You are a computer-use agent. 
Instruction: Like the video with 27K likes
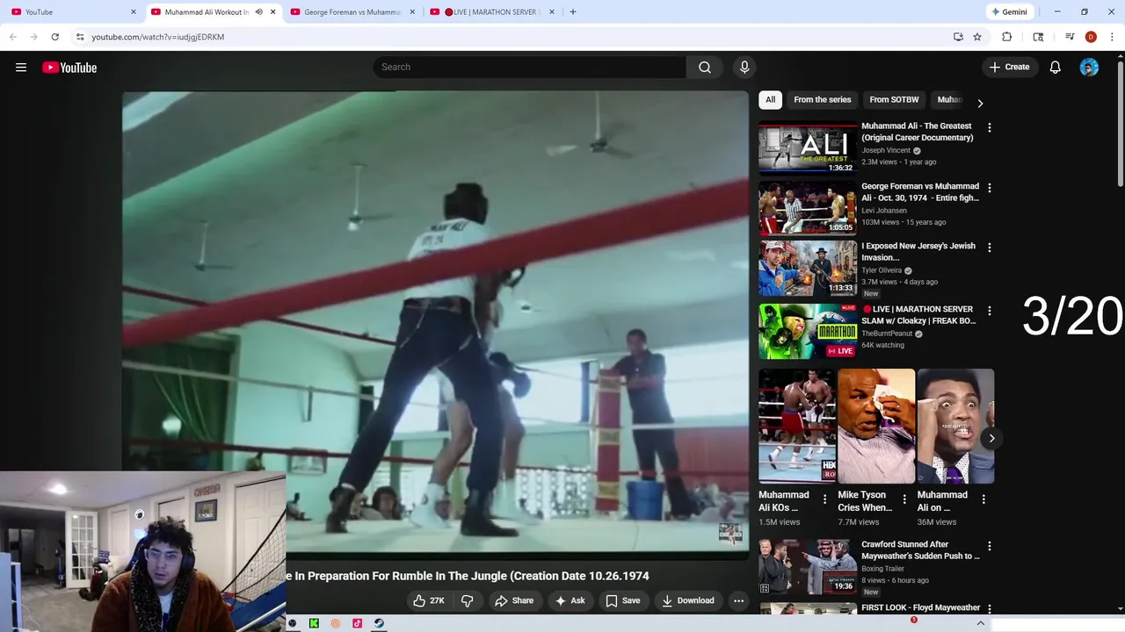pyautogui.click(x=429, y=600)
